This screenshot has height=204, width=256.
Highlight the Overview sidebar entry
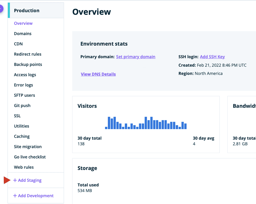(23, 23)
